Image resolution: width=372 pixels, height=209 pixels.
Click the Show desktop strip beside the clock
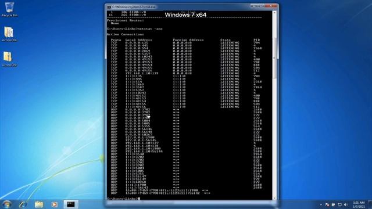coord(370,204)
